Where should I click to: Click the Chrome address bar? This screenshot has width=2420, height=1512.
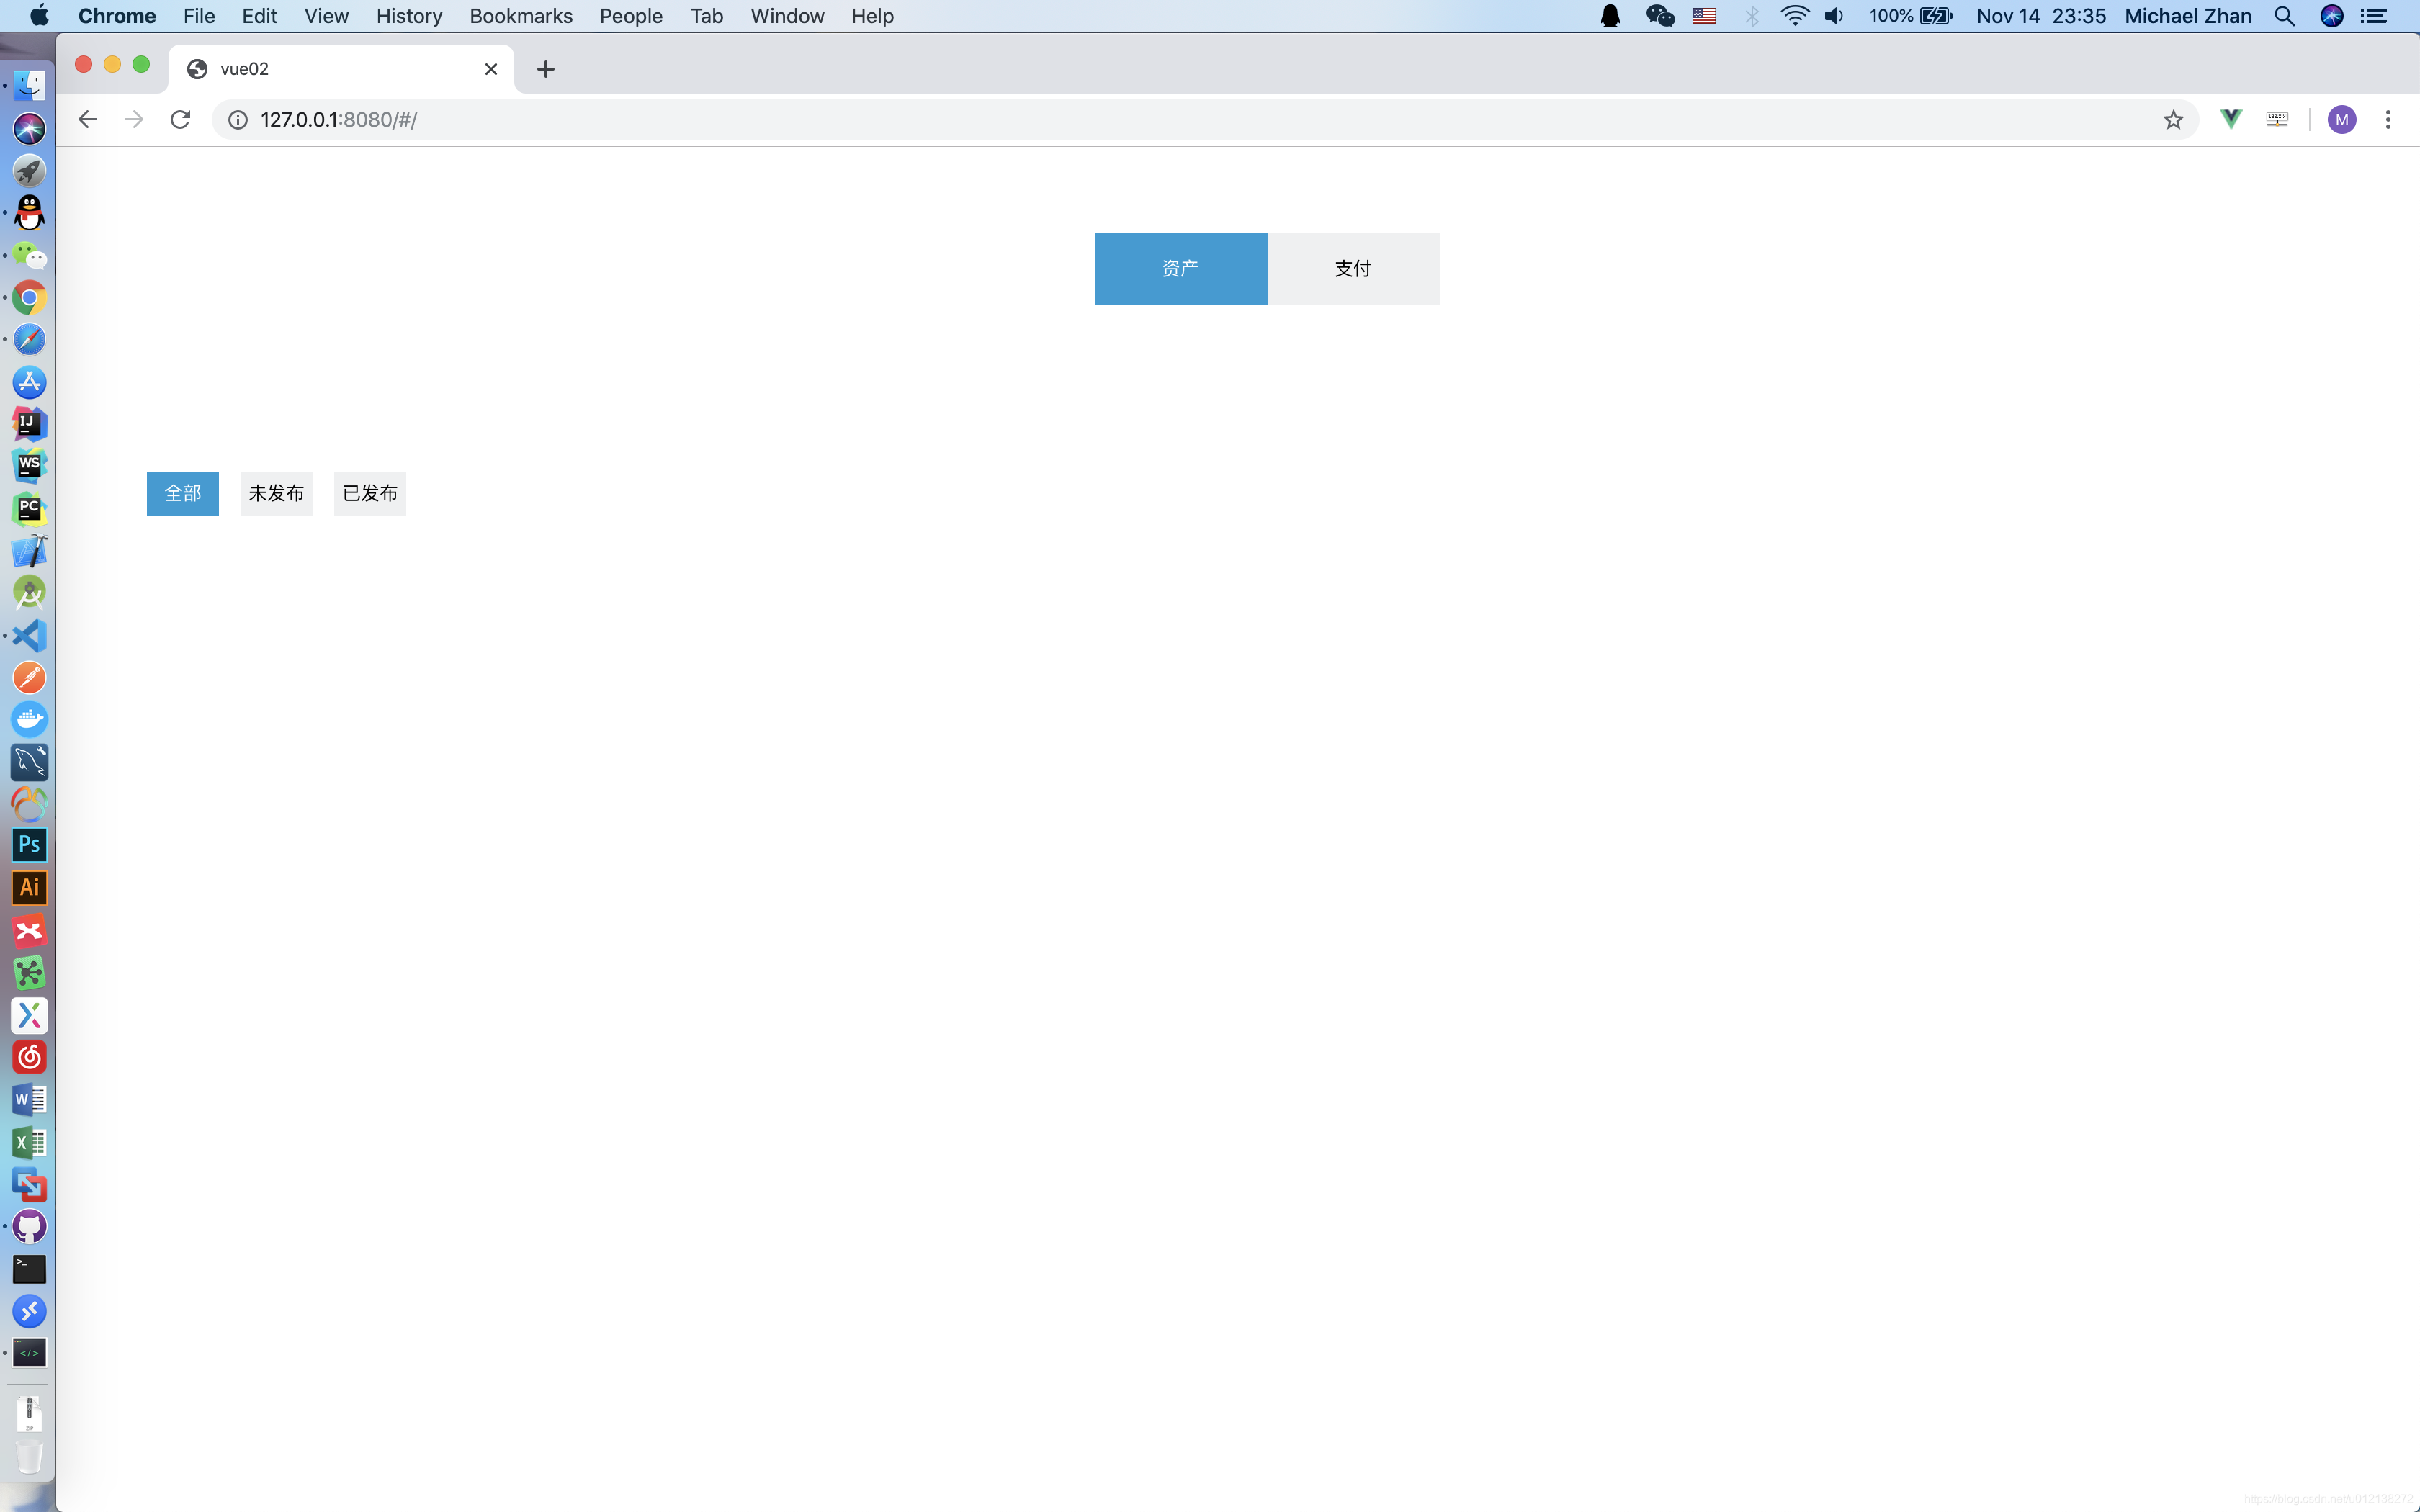click(x=1209, y=119)
